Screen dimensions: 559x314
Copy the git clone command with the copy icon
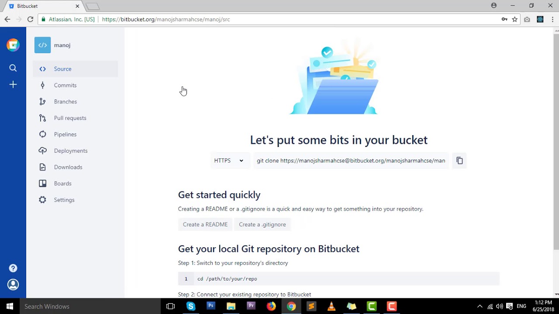459,160
